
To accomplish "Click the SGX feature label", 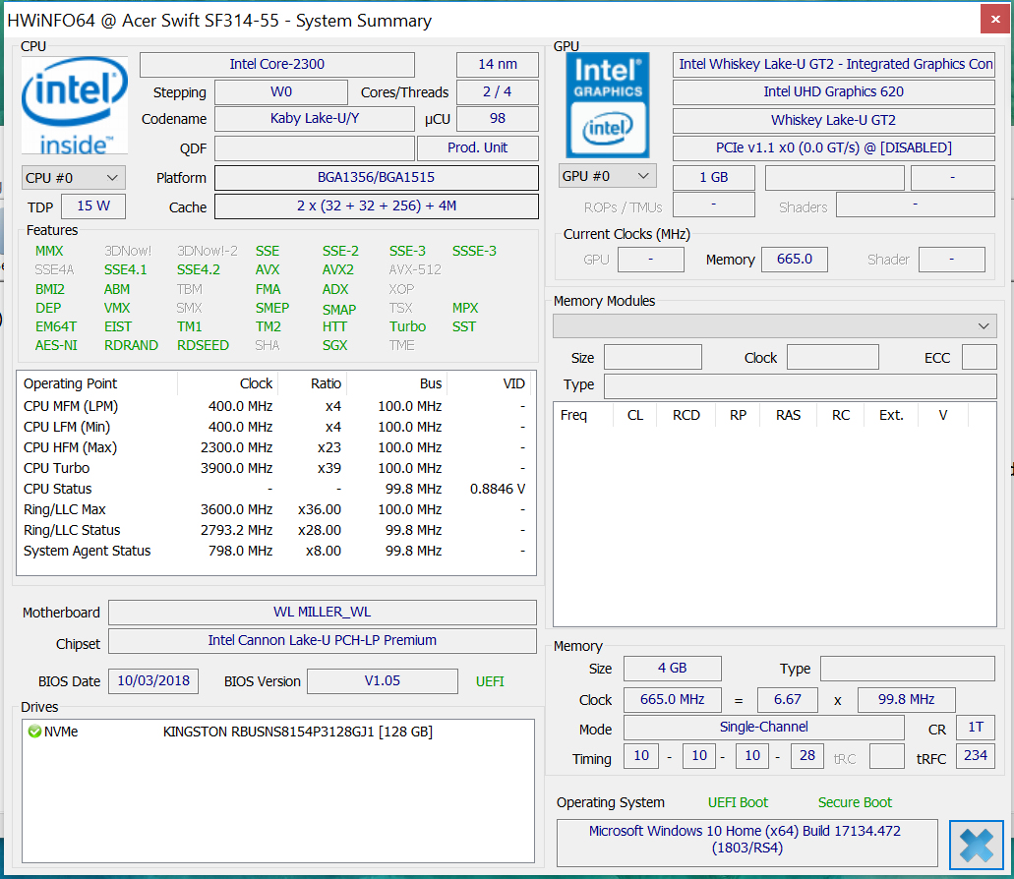I will tap(335, 346).
